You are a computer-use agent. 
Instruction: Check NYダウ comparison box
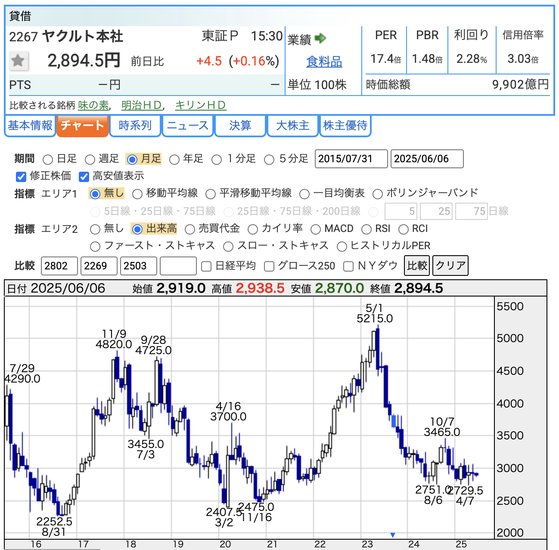[348, 266]
